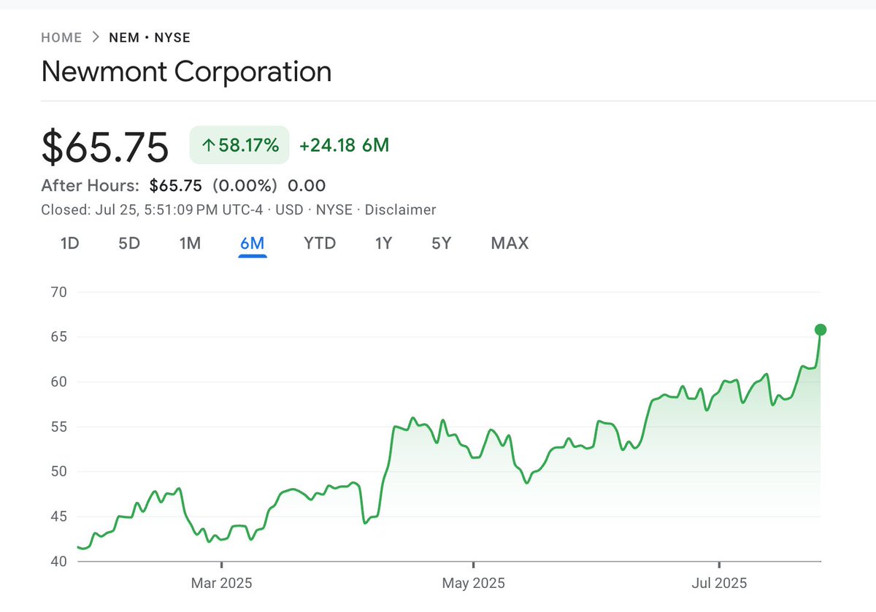Click the 70 y-axis label

click(58, 292)
